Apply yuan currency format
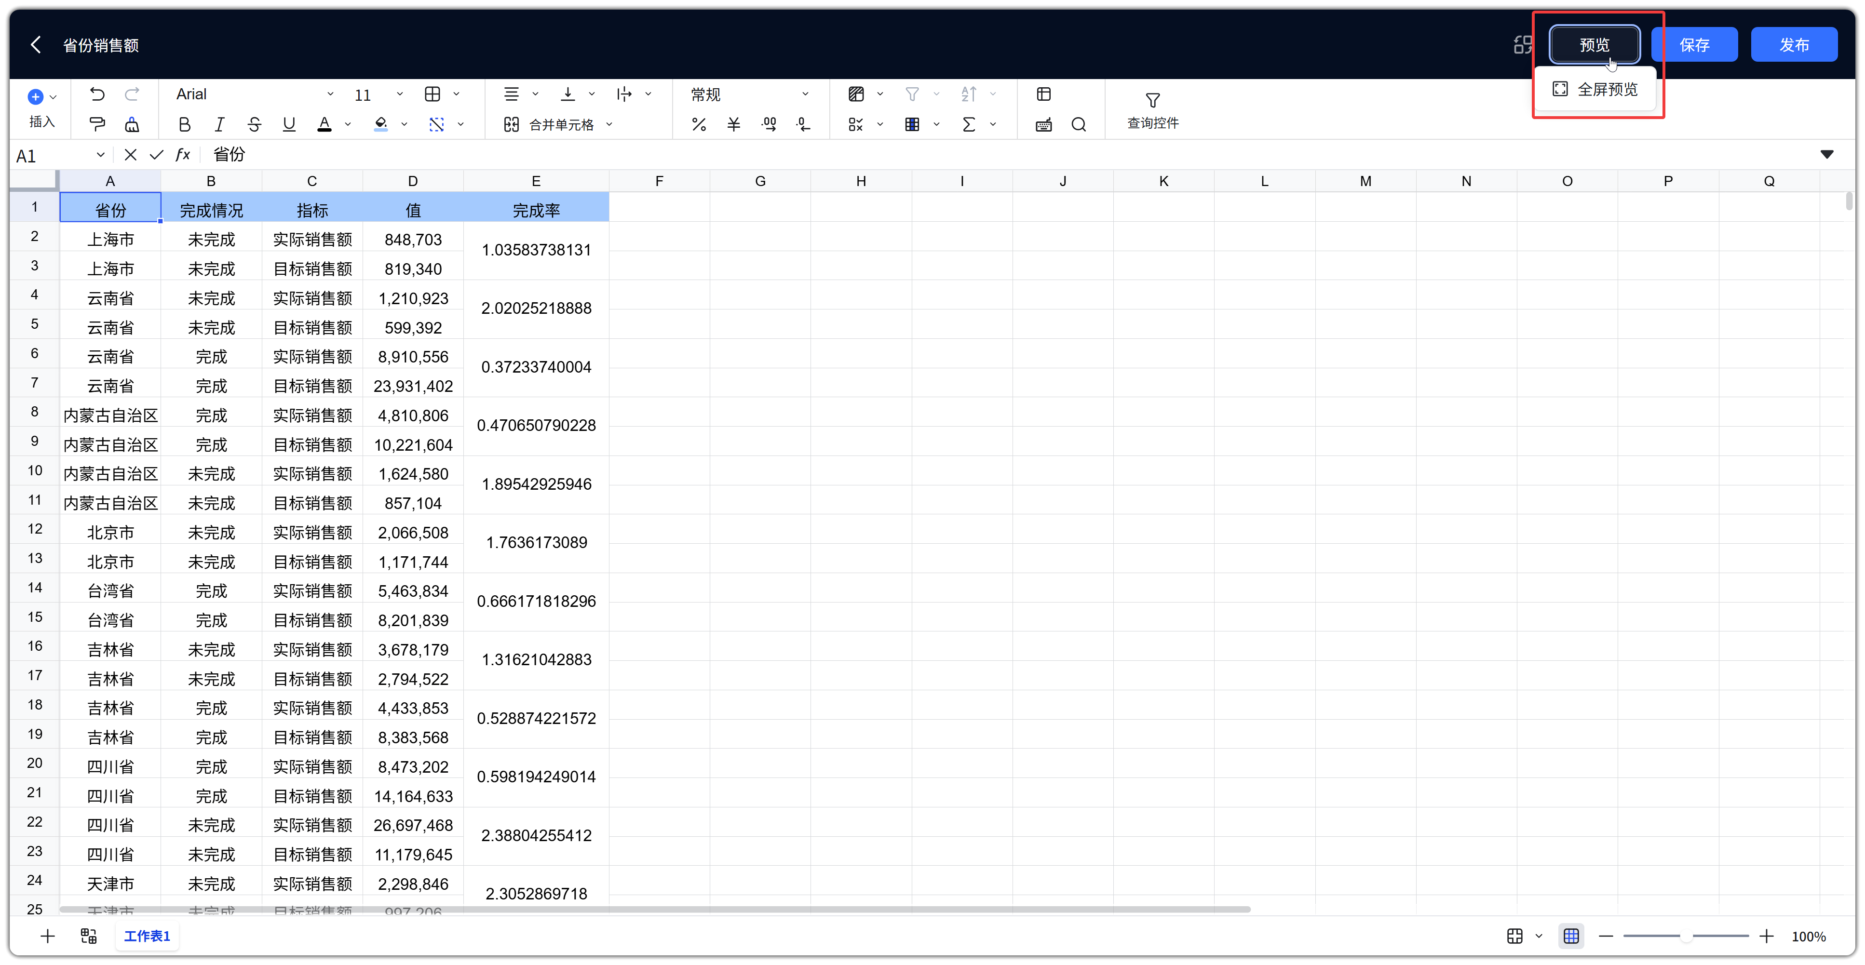 [x=733, y=124]
